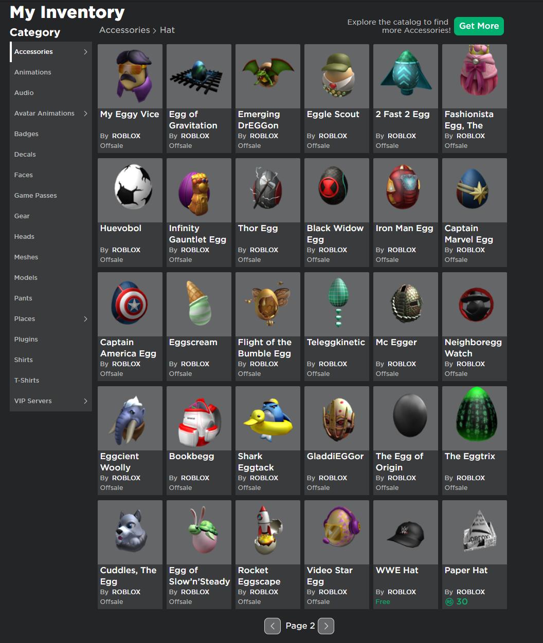Select the T-Shirts category
Screen dimensions: 543x643
click(x=51, y=381)
